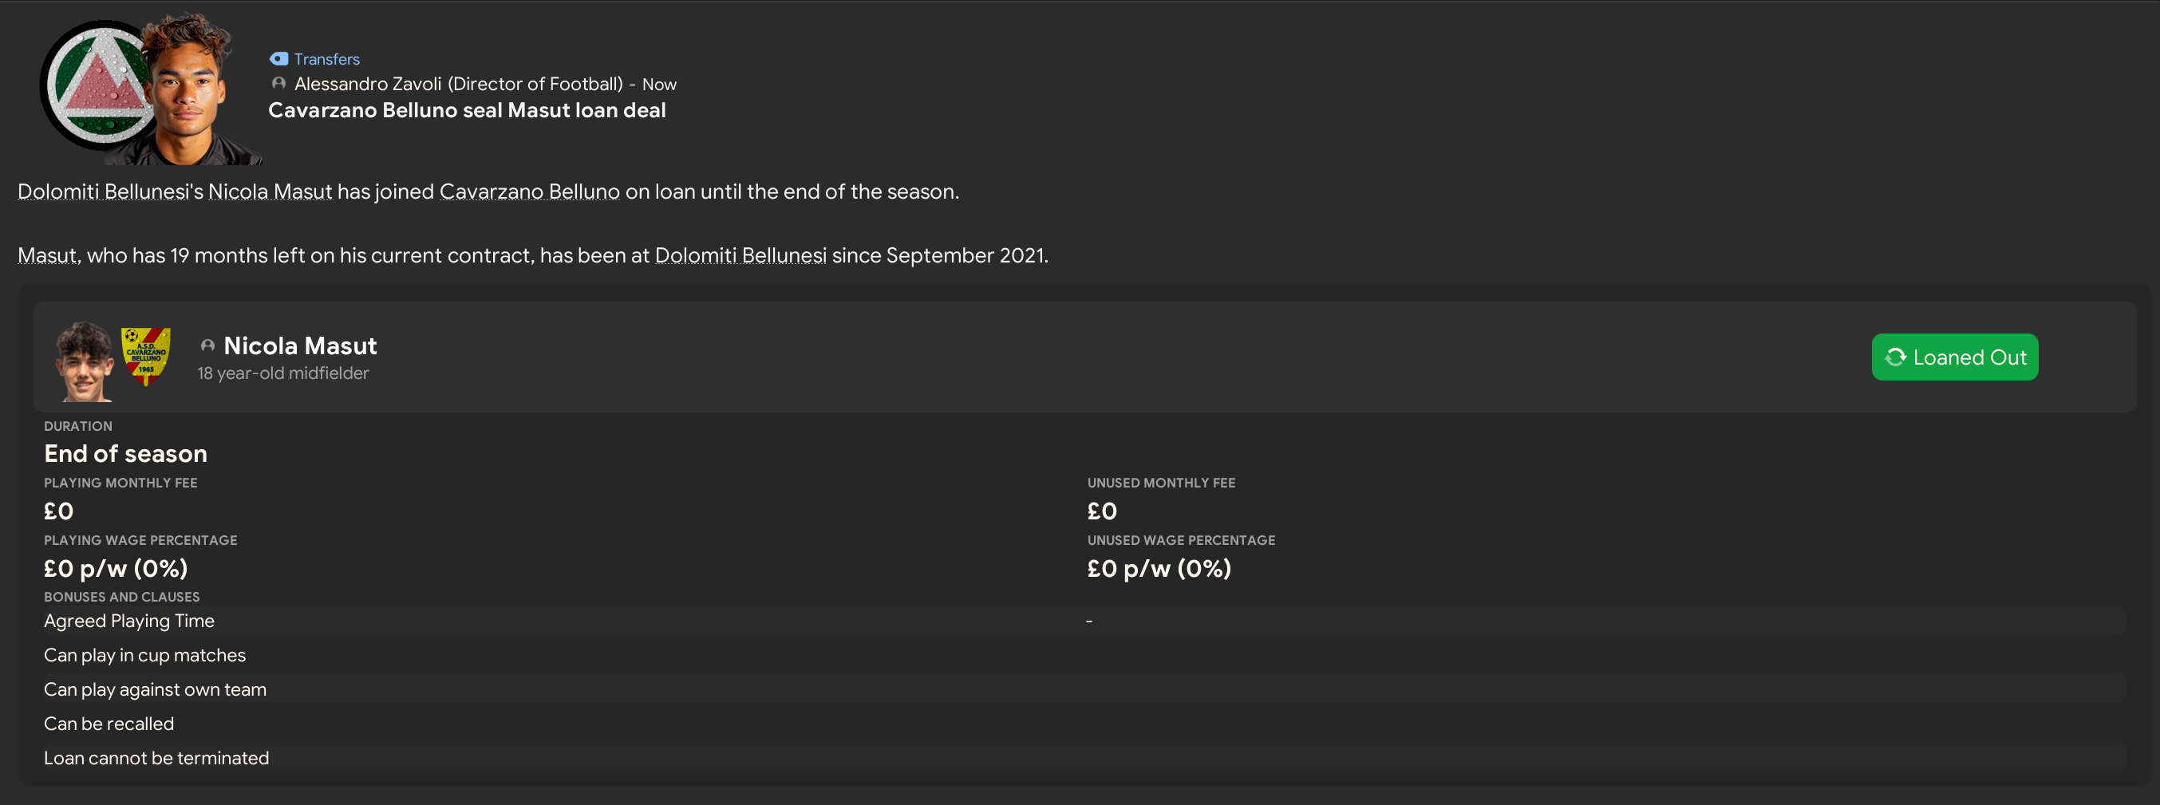Click the person icon beside Alessandro Zavoli
This screenshot has height=805, width=2160.
278,84
